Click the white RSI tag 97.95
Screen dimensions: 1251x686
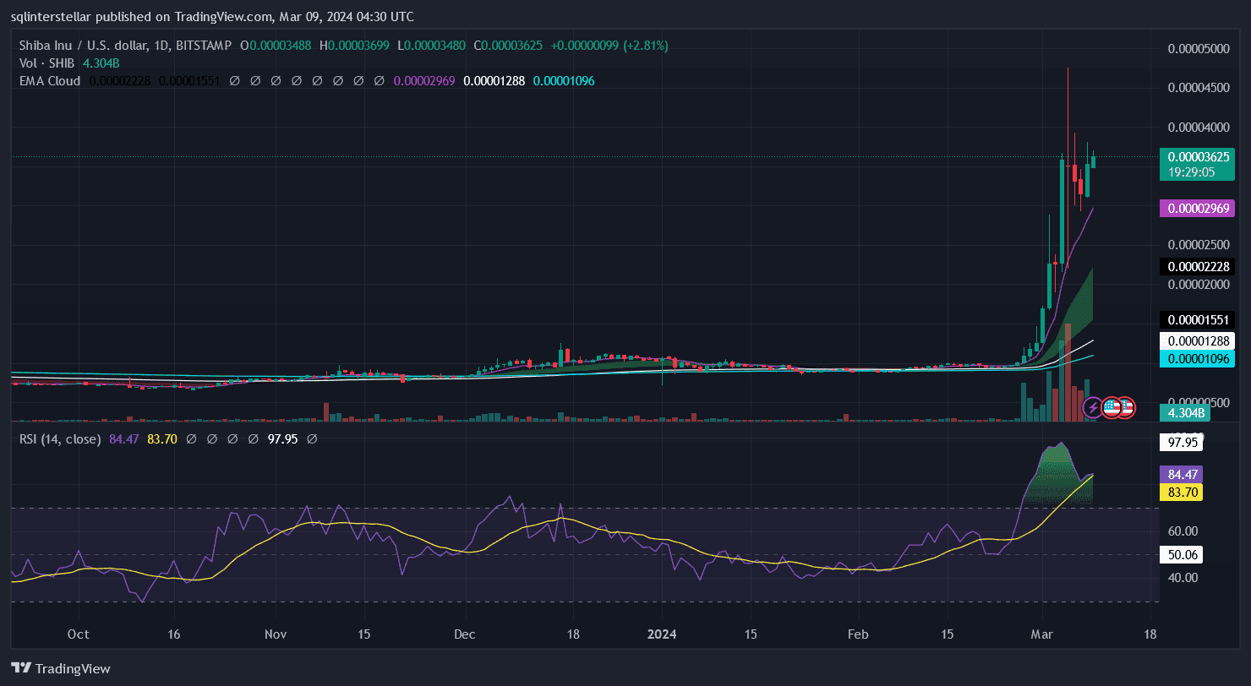coord(1183,443)
